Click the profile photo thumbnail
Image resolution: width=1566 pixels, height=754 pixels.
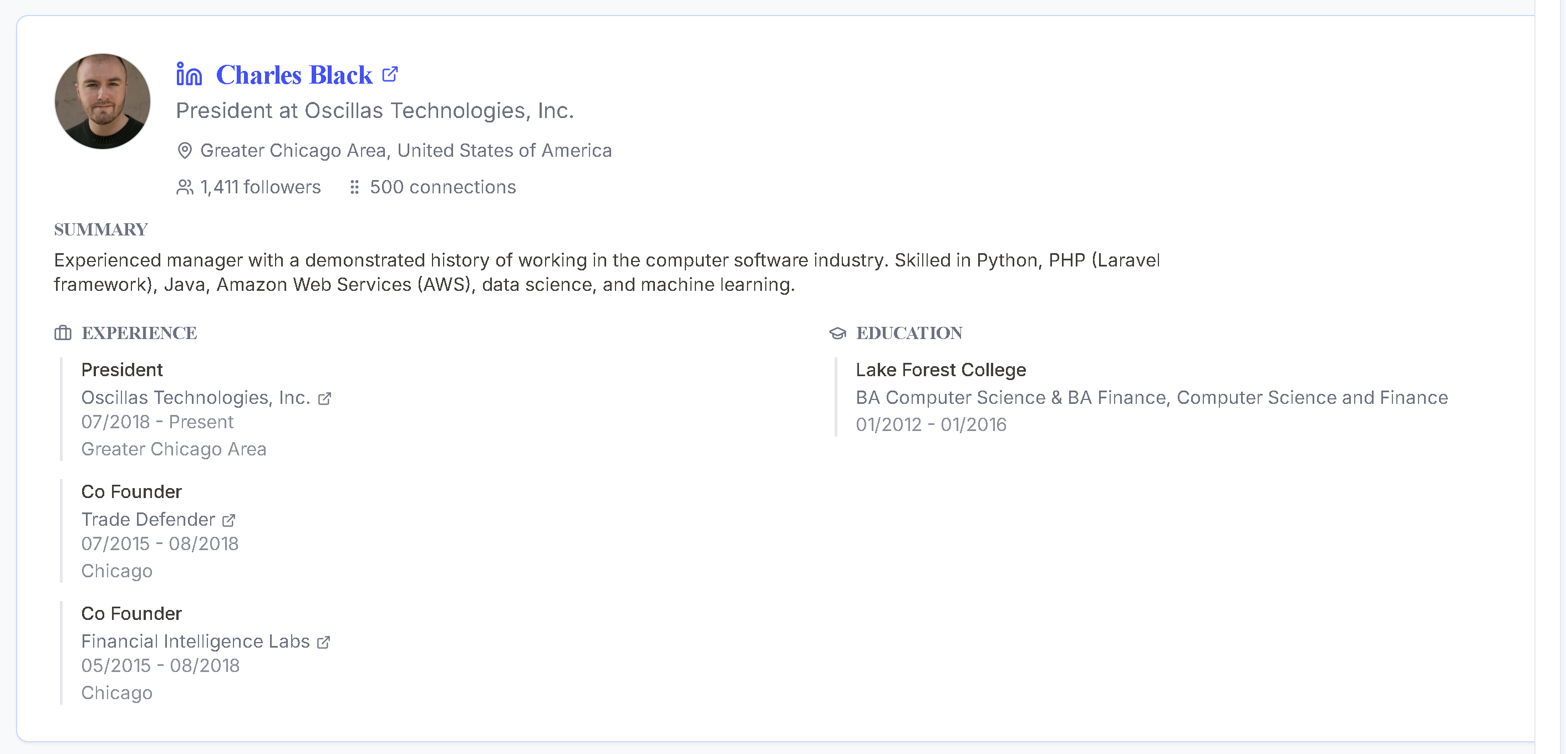103,101
